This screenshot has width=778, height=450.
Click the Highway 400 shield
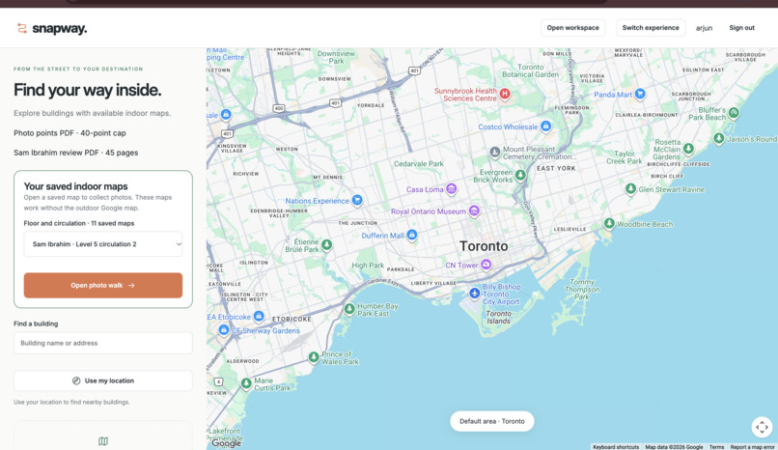pos(278,108)
